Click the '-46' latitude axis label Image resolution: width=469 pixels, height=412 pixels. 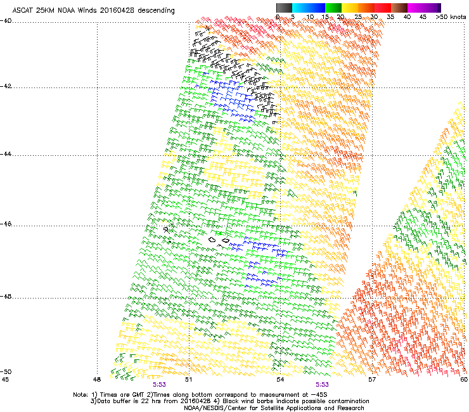click(6, 224)
